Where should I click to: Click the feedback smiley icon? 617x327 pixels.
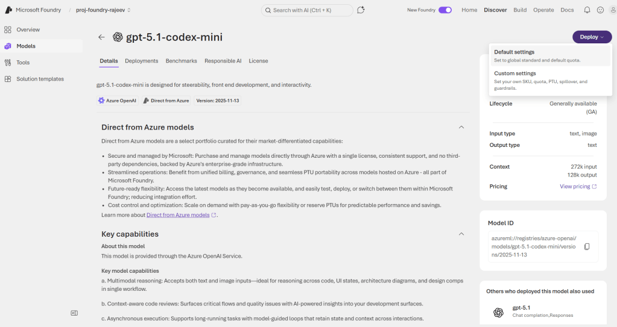(x=600, y=10)
